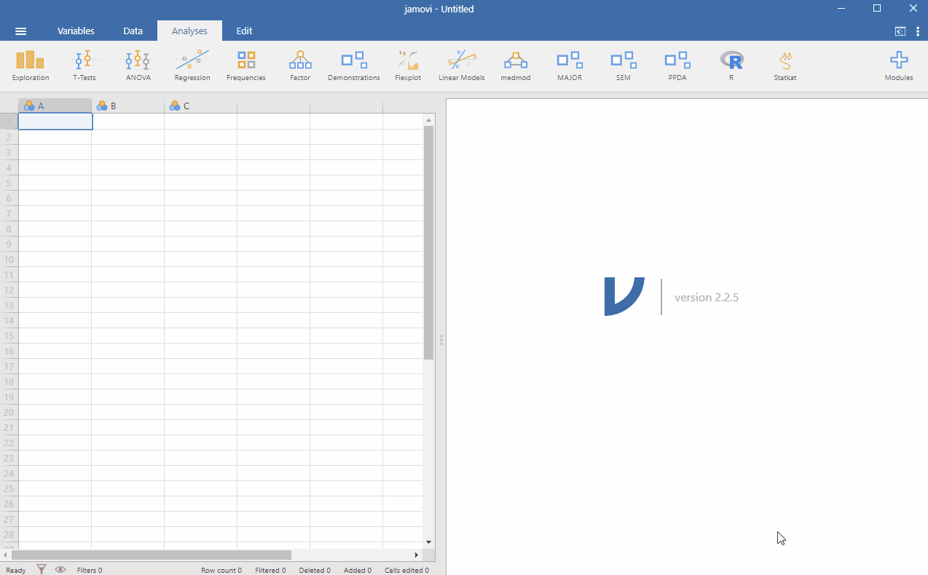The height and width of the screenshot is (575, 928).
Task: Toggle the eye visibility icon in status bar
Action: coord(60,570)
